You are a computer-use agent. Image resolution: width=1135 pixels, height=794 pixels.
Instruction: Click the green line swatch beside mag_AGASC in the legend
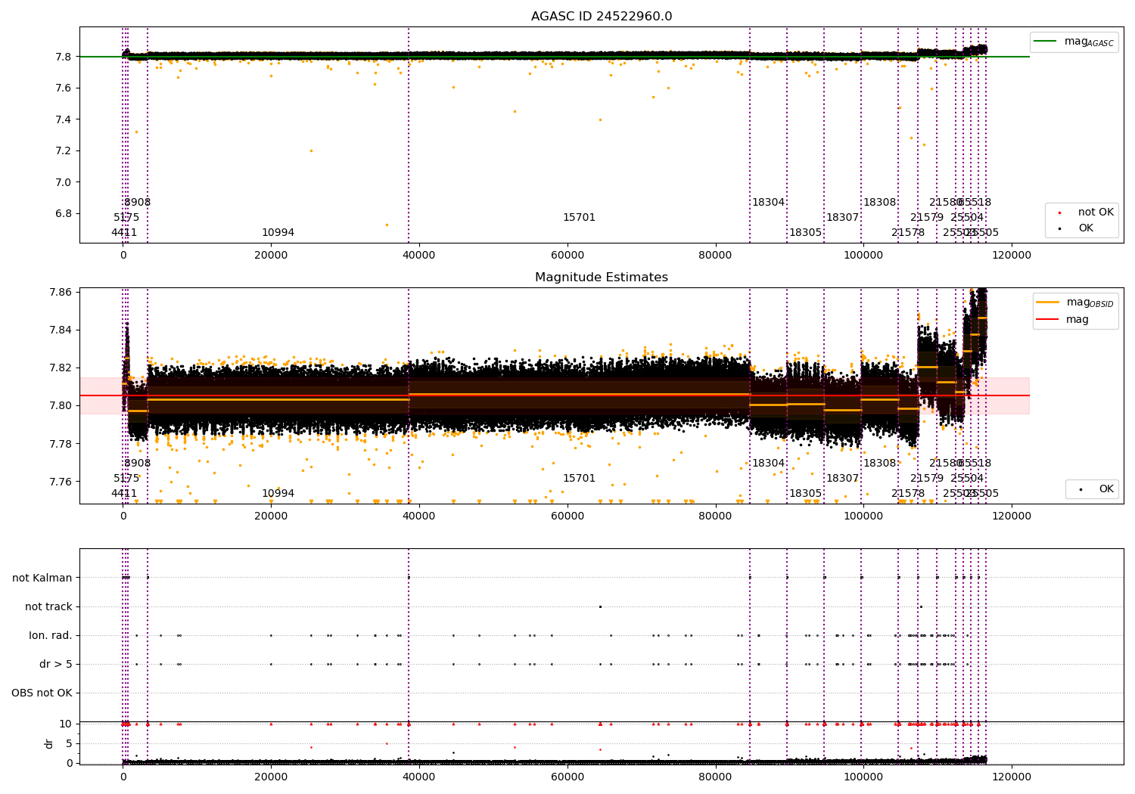tap(1046, 42)
